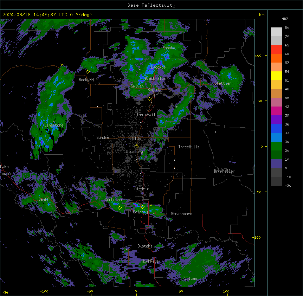Click the Base_Reflectivity title text
The image size is (303, 296).
(151, 5)
